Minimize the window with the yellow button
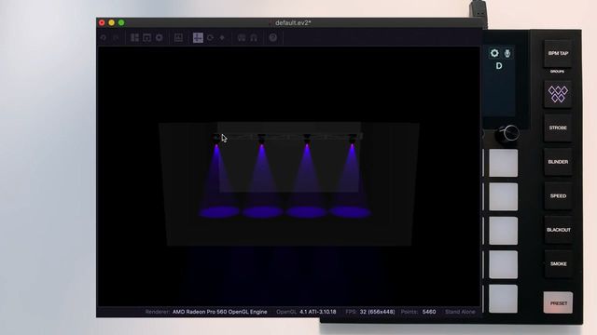597x335 pixels. tap(112, 22)
